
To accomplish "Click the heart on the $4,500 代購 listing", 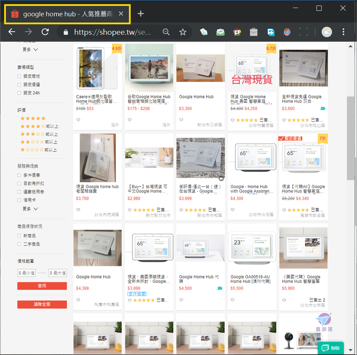I will coord(181,300).
